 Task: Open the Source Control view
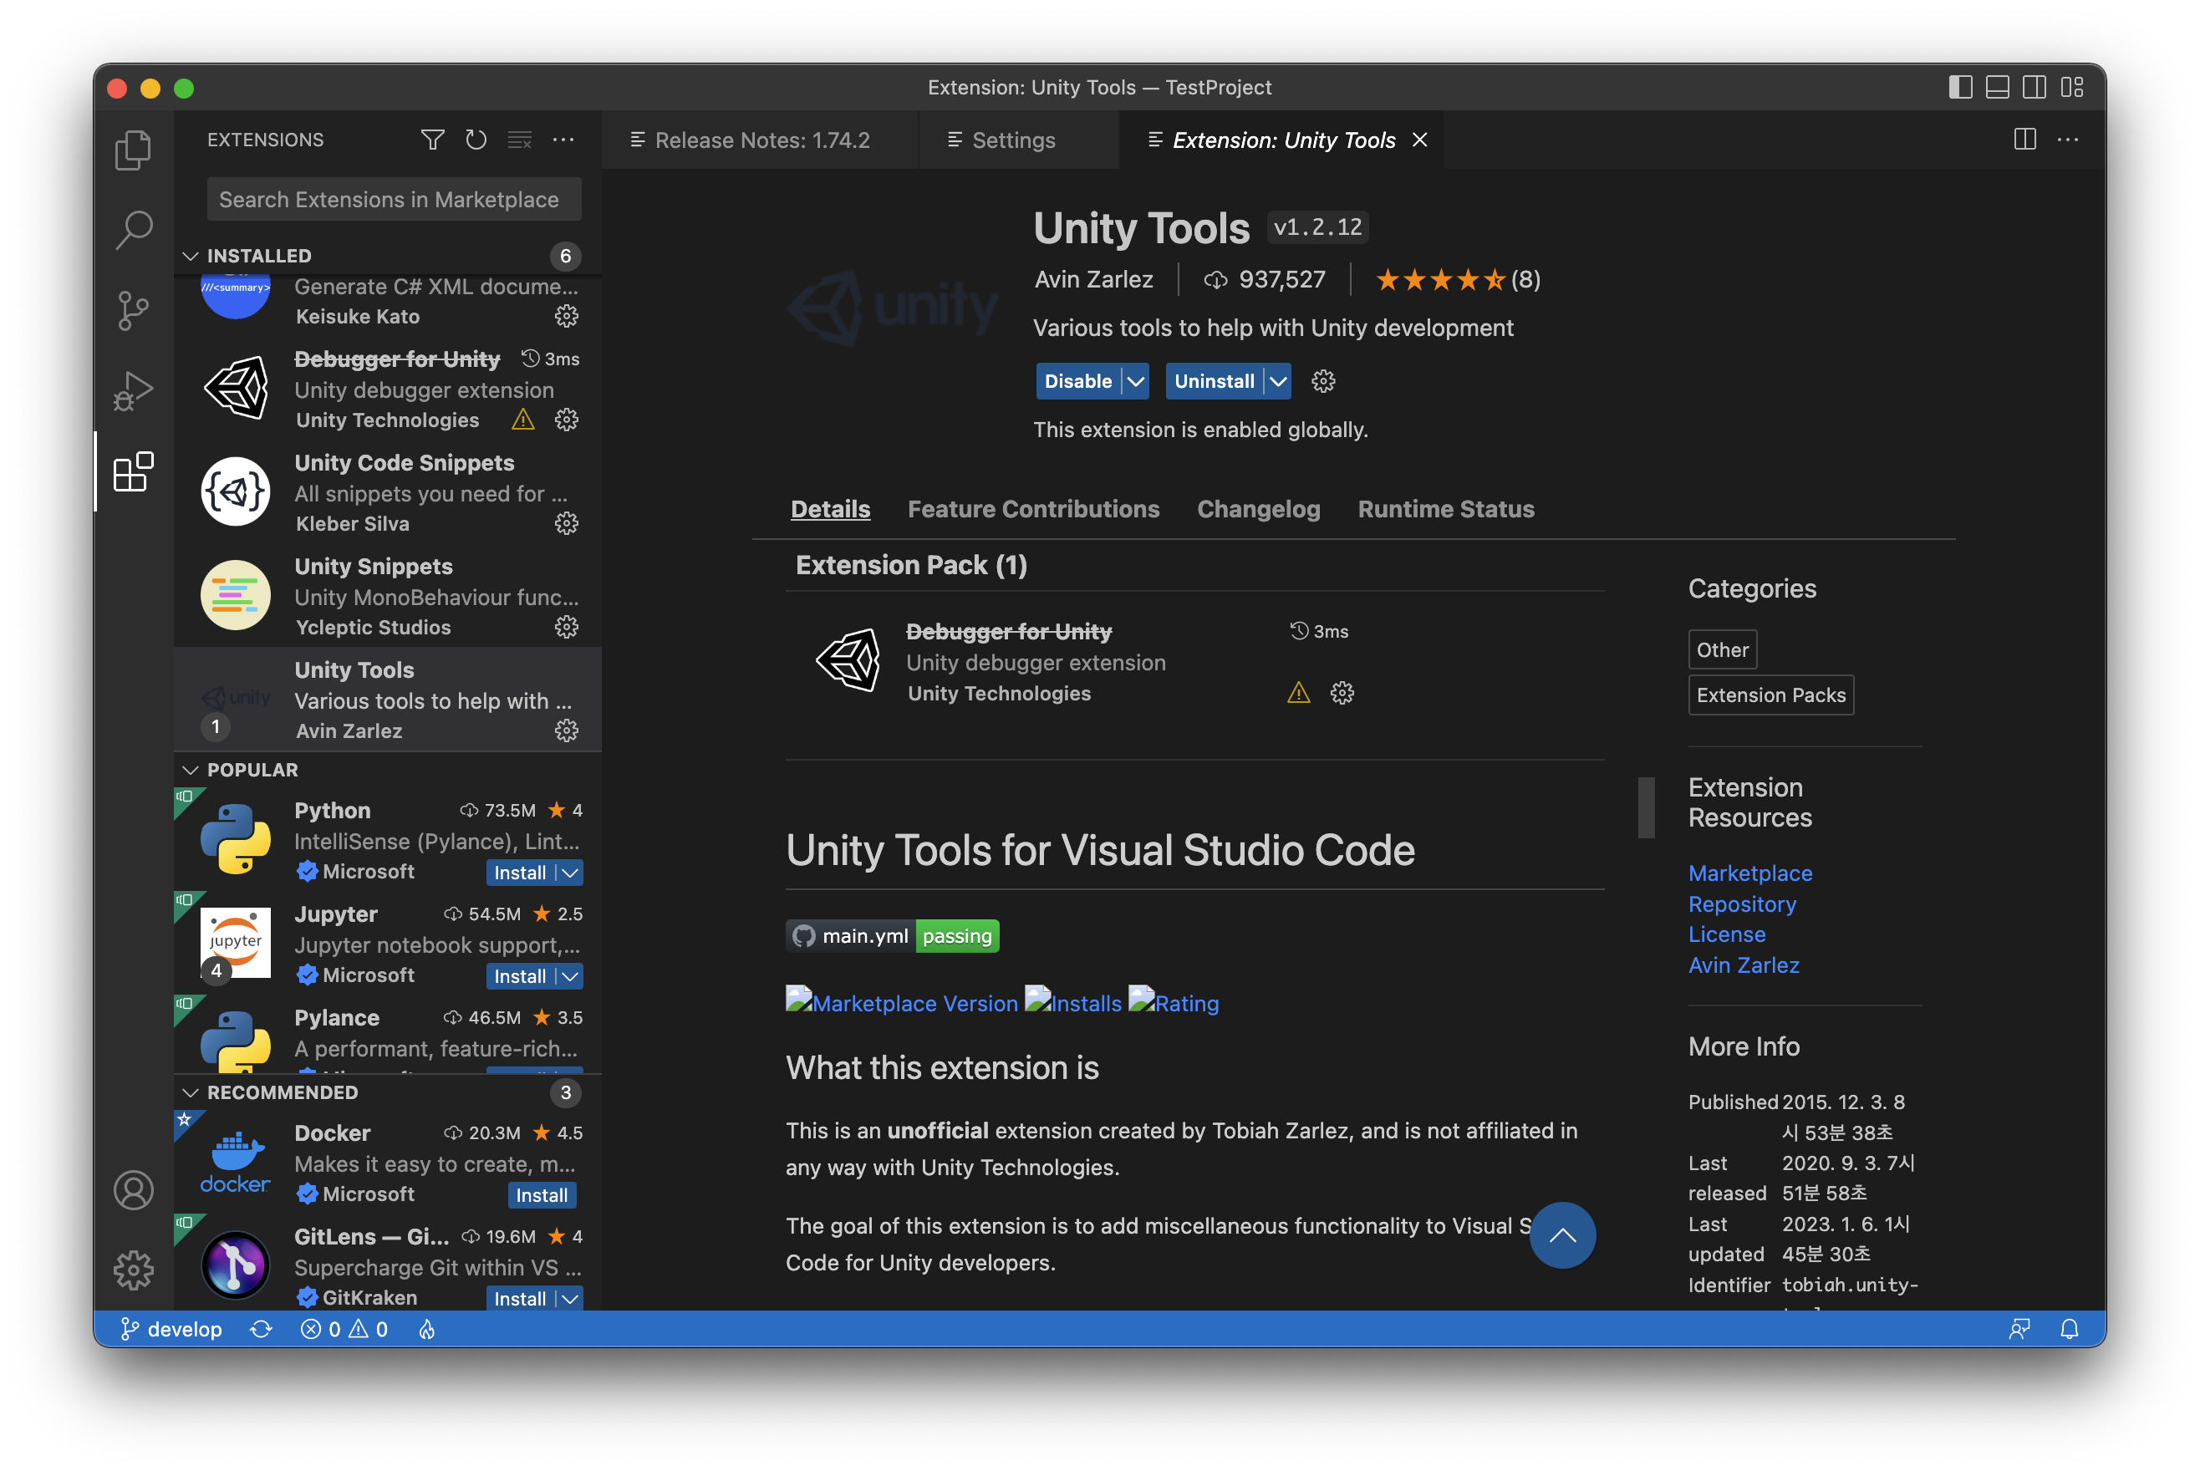(x=133, y=309)
